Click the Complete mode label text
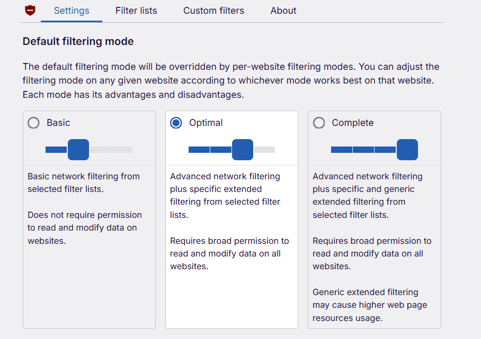This screenshot has height=339, width=481. [x=352, y=122]
